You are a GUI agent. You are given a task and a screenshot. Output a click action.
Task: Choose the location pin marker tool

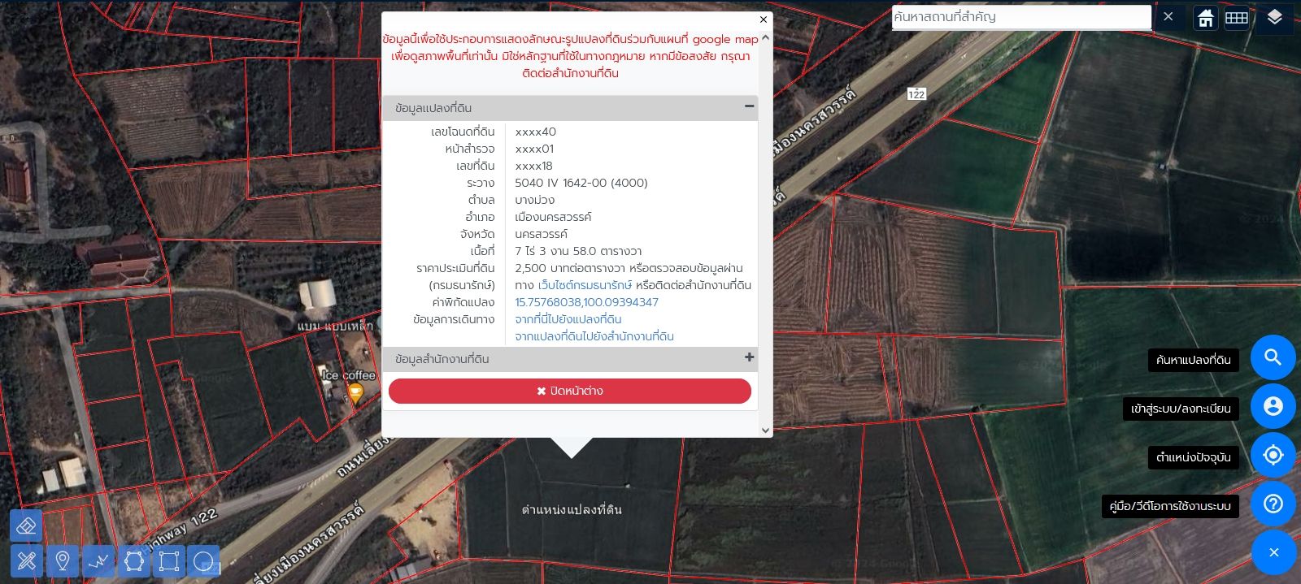tap(62, 561)
